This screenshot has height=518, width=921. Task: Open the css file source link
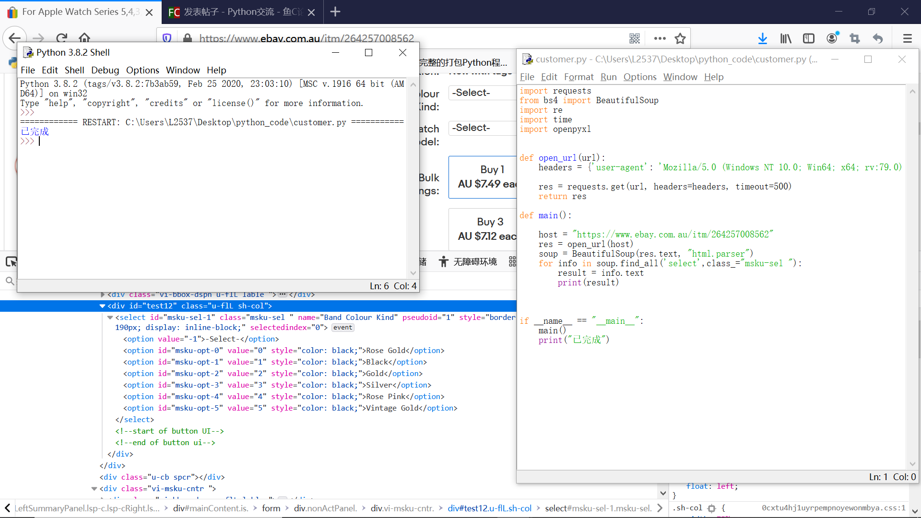(x=834, y=508)
